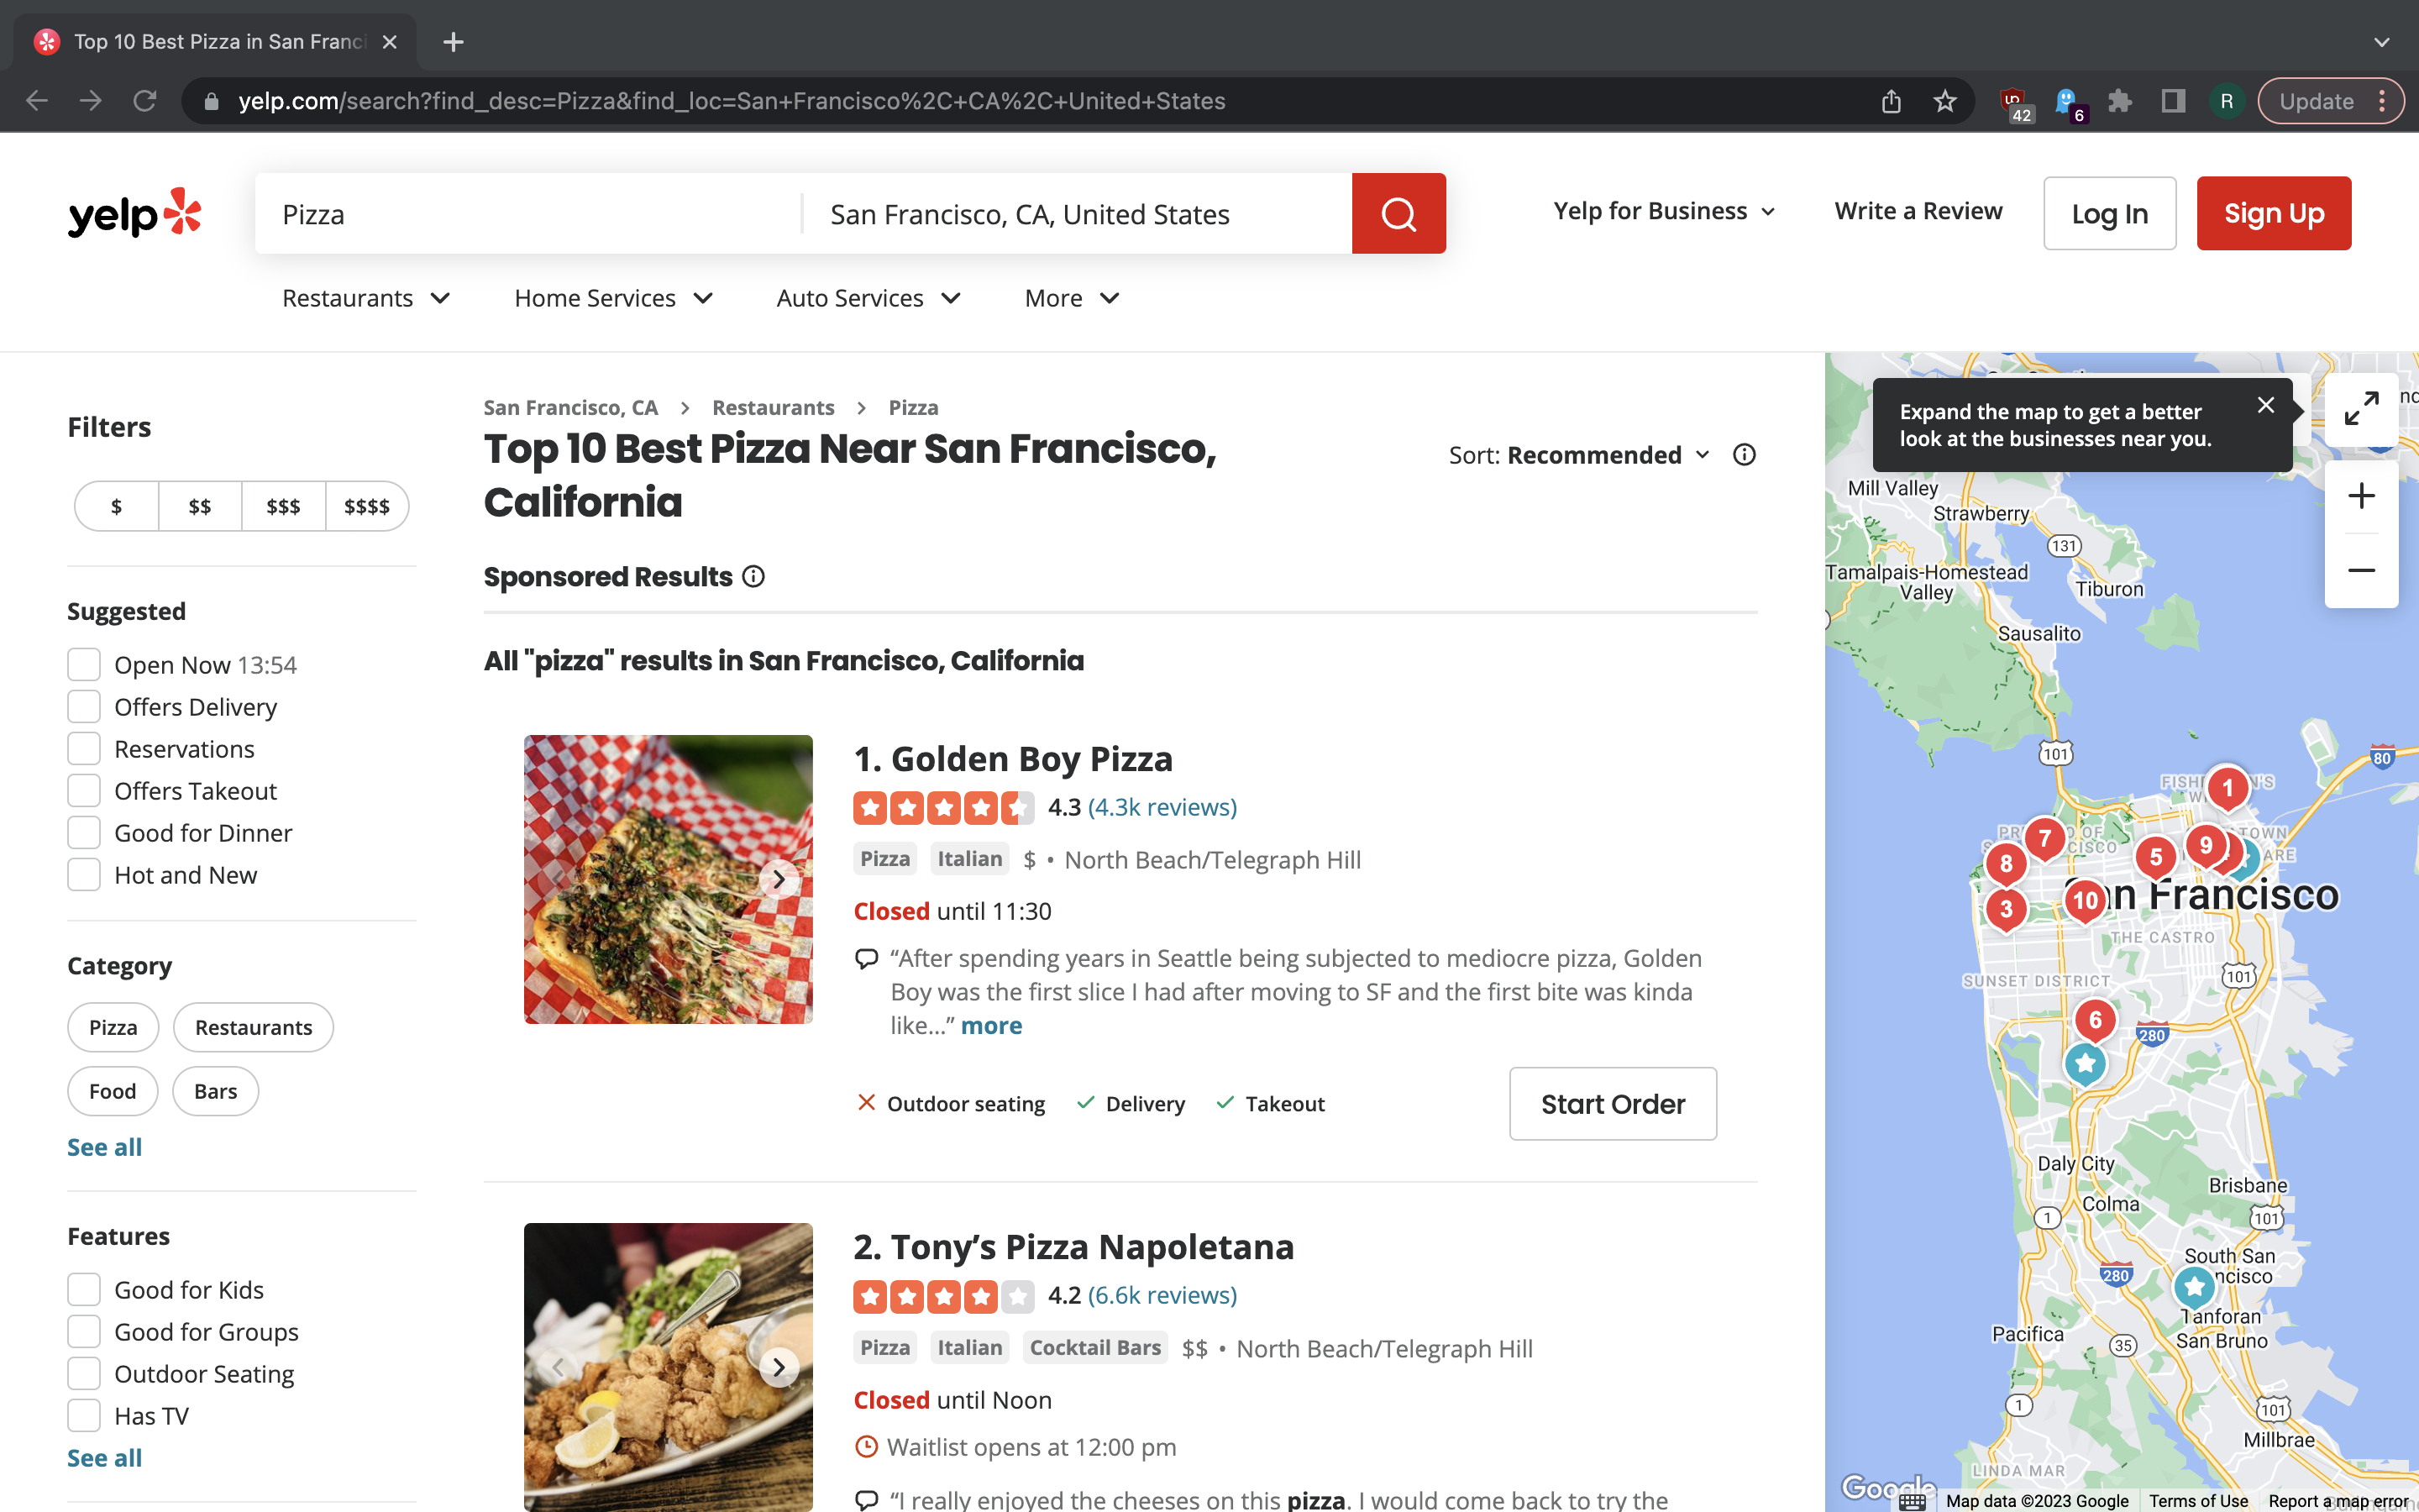Show next photo for Tony's Pizza Napoletana

779,1367
